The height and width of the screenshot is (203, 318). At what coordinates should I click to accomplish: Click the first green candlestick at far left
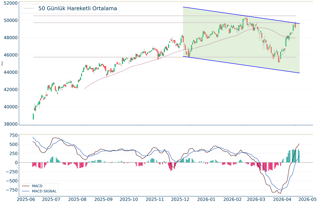point(33,117)
